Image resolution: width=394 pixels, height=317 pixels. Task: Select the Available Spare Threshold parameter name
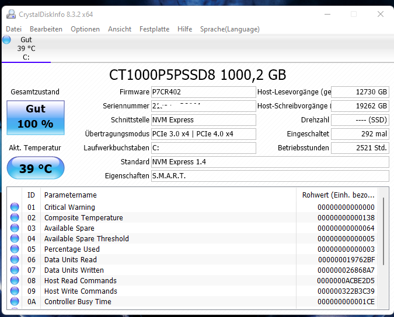click(x=86, y=238)
